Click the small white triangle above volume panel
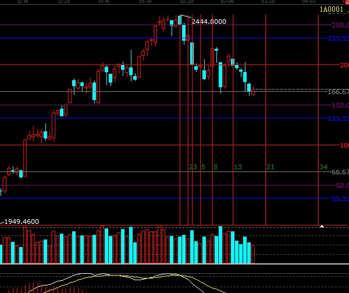Screen dimensions: 349x293 coord(322,226)
